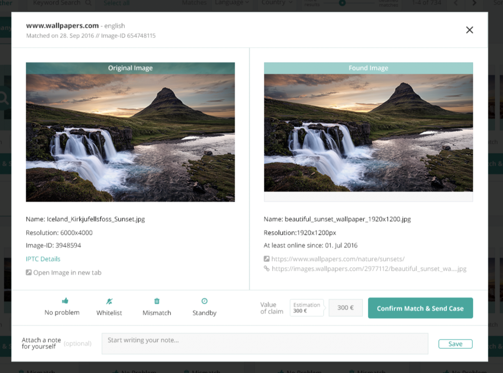
Task: Click the 300 € claim value field
Action: pos(345,308)
